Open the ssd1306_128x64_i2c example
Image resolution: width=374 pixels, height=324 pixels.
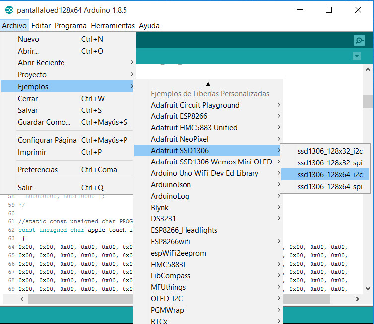point(330,174)
